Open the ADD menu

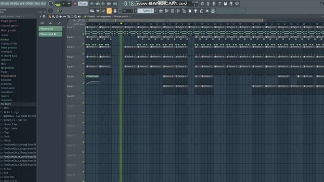(x=7, y=4)
